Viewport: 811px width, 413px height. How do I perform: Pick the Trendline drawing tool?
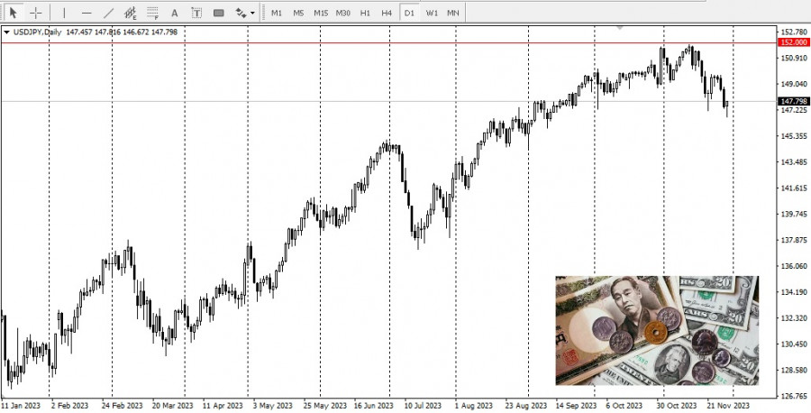point(109,13)
